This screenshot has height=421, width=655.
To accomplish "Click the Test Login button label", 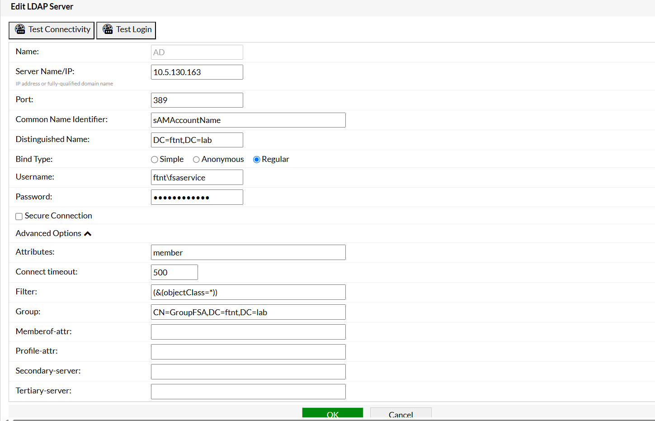I will [x=134, y=29].
